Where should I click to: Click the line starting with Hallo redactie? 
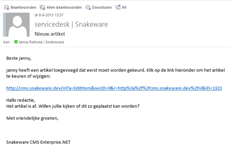click(21, 100)
